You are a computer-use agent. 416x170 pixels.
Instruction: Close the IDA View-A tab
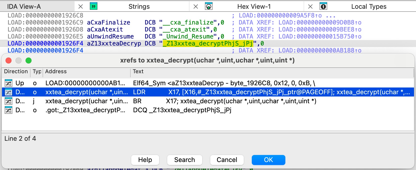pyautogui.click(x=81, y=6)
